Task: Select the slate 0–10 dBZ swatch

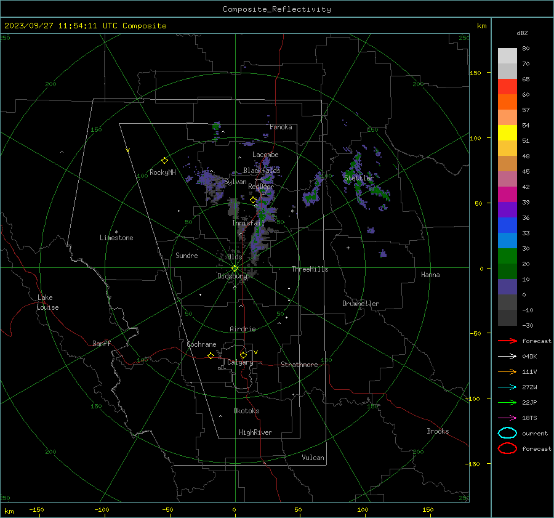Action: point(507,287)
